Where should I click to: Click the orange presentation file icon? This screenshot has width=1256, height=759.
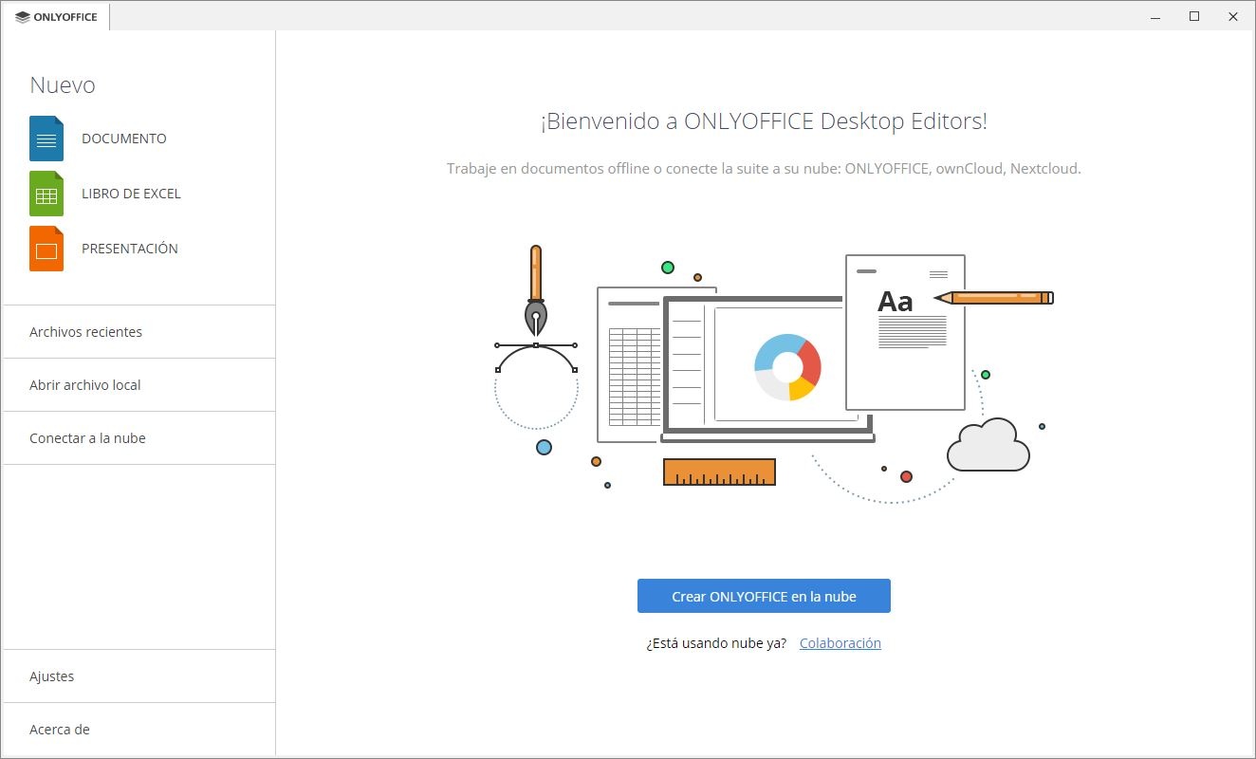[x=46, y=249]
